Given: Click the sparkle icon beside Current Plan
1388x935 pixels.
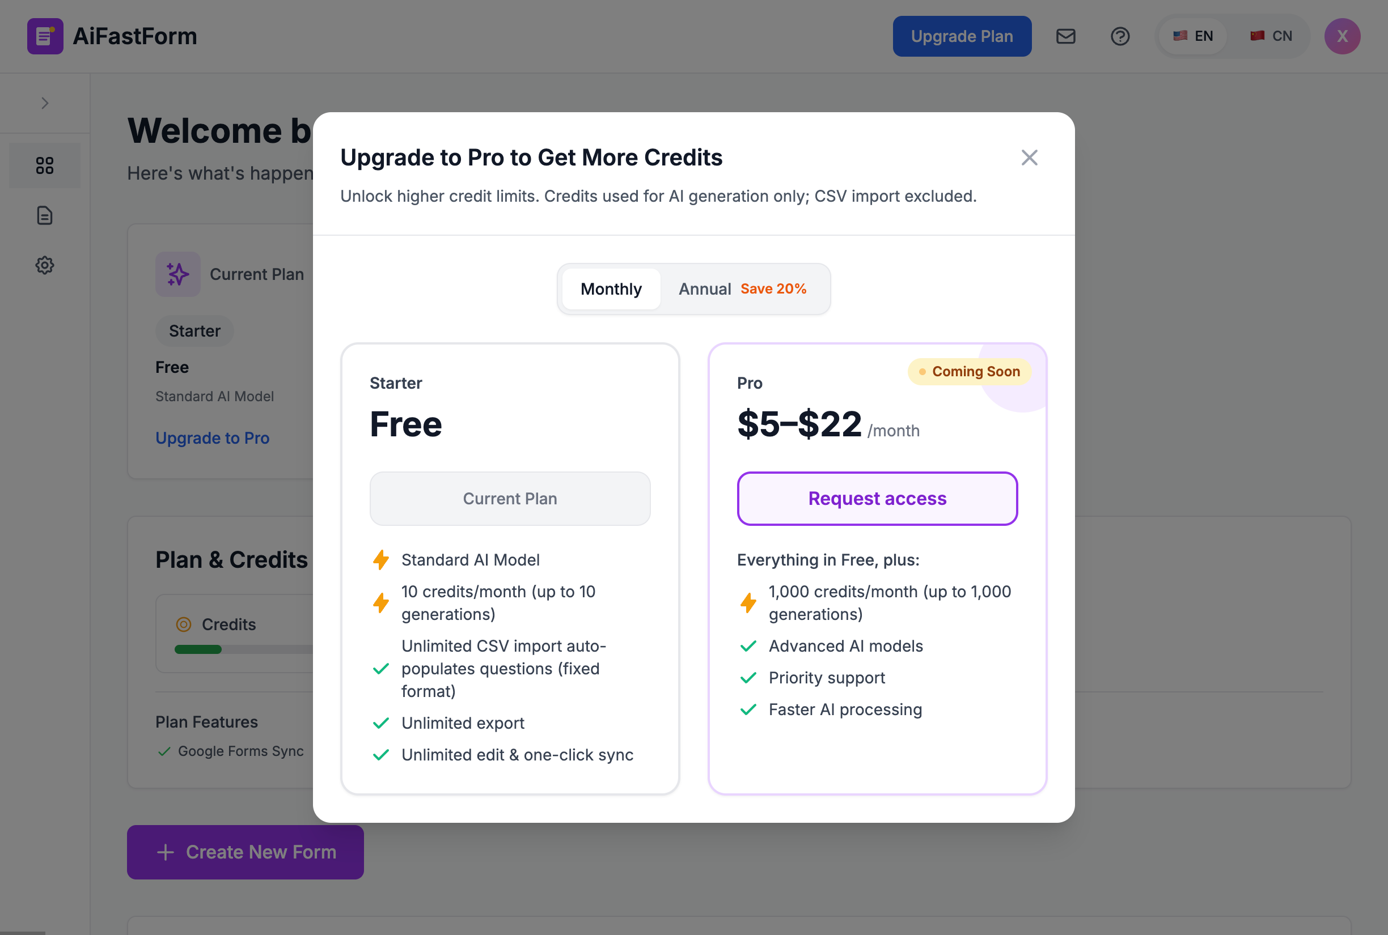Looking at the screenshot, I should 177,274.
